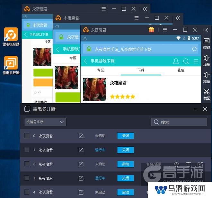This screenshot has width=212, height=198.
Task: Click the game thumbnail in the rearmost window
Action: click(x=42, y=57)
